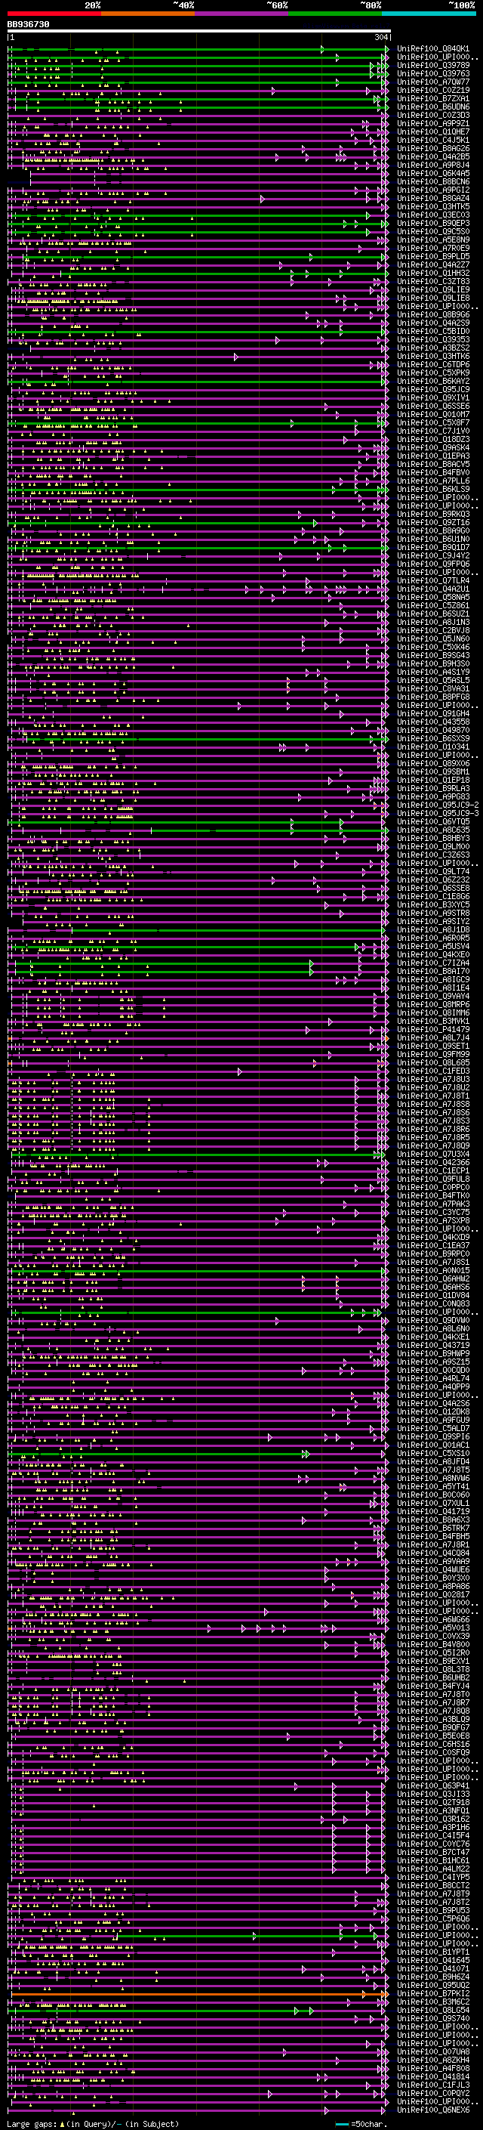This screenshot has height=2130, width=483.
Task: Select the ~100% cyan identity scale segment
Action: [429, 14]
